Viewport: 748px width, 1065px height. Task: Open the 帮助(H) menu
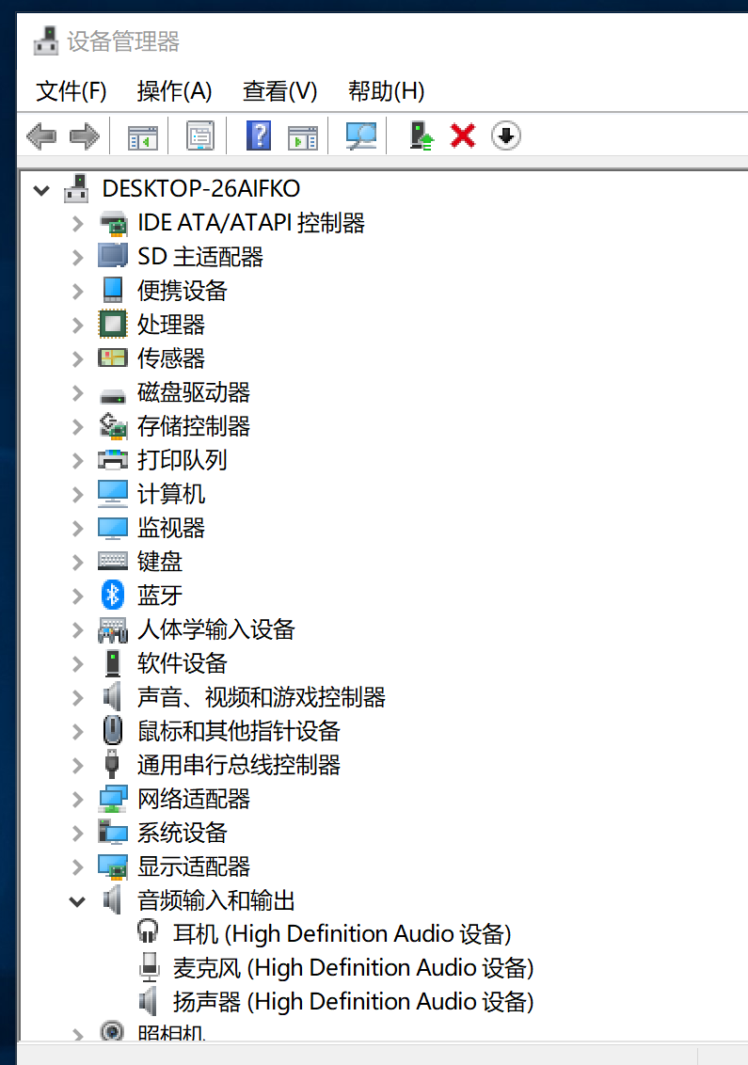click(386, 91)
